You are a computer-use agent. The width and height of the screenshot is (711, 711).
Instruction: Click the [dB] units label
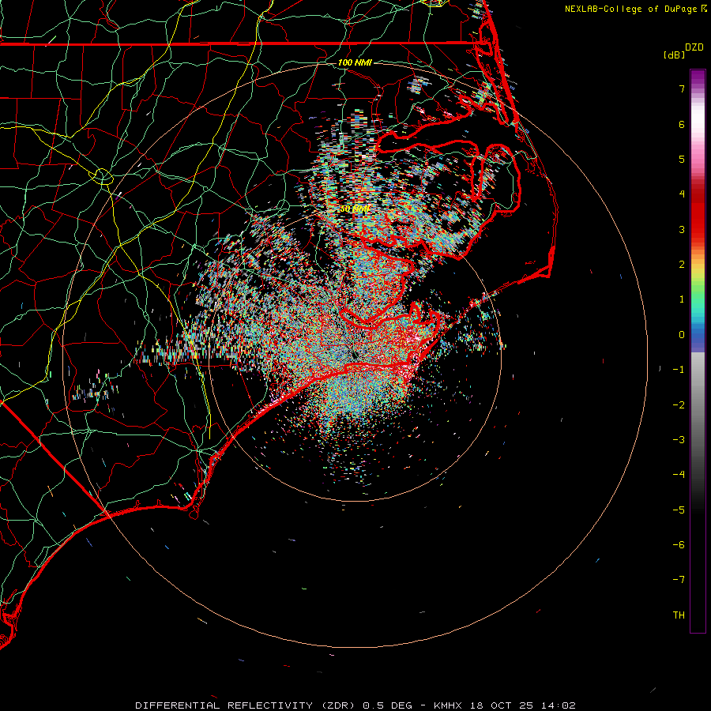click(x=674, y=55)
